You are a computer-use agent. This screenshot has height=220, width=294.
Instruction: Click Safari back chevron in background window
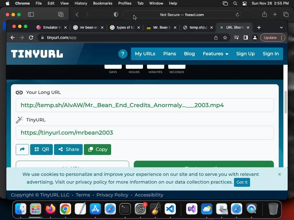tap(77, 15)
